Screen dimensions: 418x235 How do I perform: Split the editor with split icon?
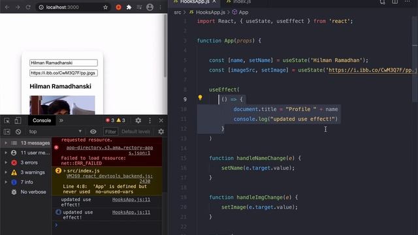[x=394, y=2]
